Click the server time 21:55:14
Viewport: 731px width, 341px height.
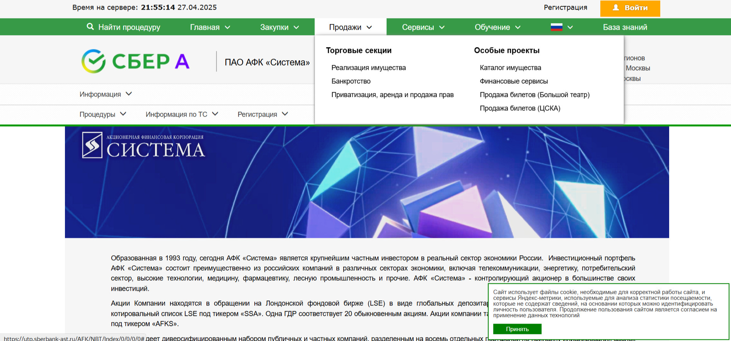point(158,7)
